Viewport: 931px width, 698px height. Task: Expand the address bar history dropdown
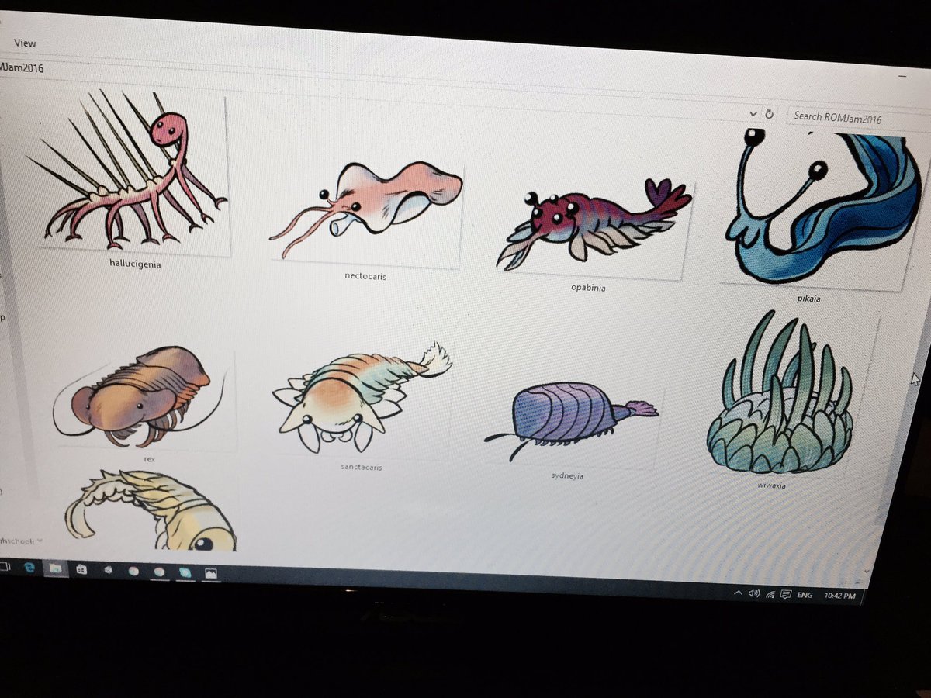click(751, 113)
